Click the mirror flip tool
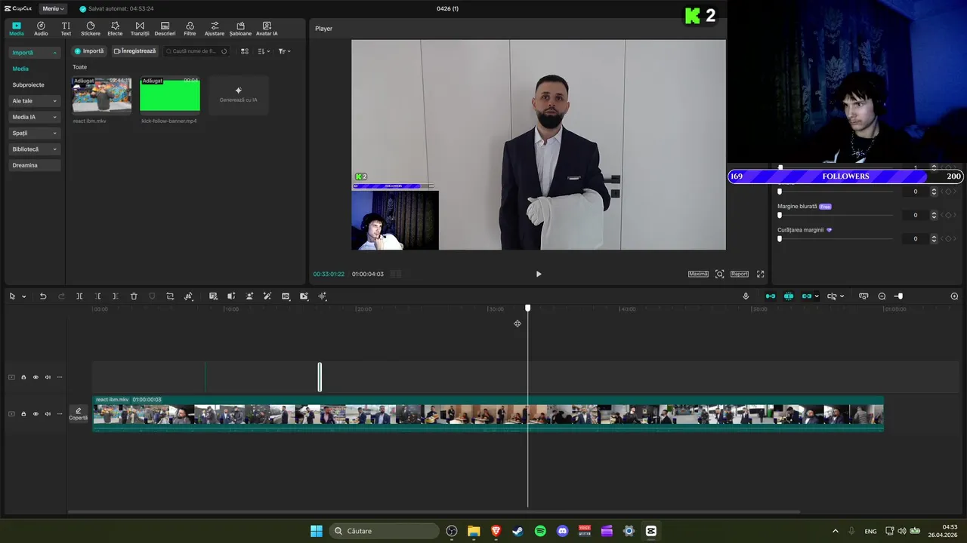Screen dimensions: 967x543 (231, 296)
